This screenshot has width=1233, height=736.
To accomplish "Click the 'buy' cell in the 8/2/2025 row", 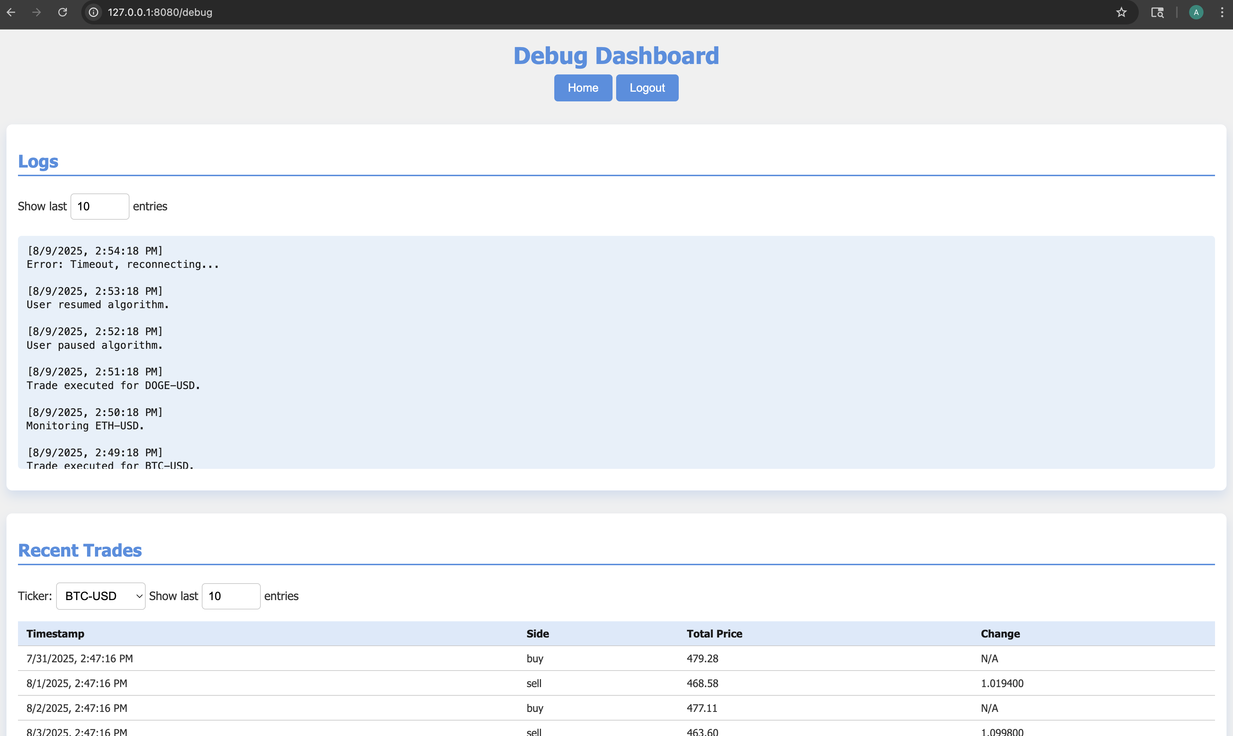I will click(534, 708).
